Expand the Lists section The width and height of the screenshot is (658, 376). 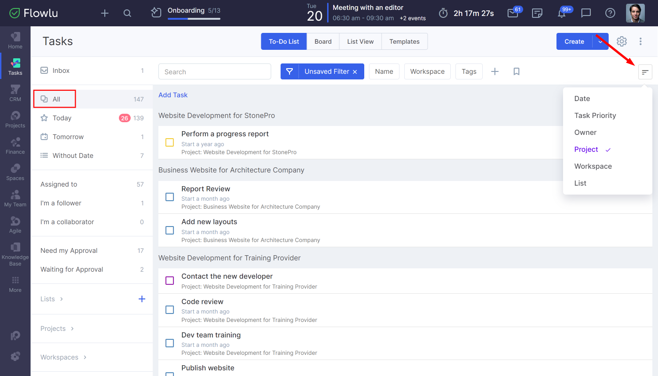pyautogui.click(x=52, y=299)
